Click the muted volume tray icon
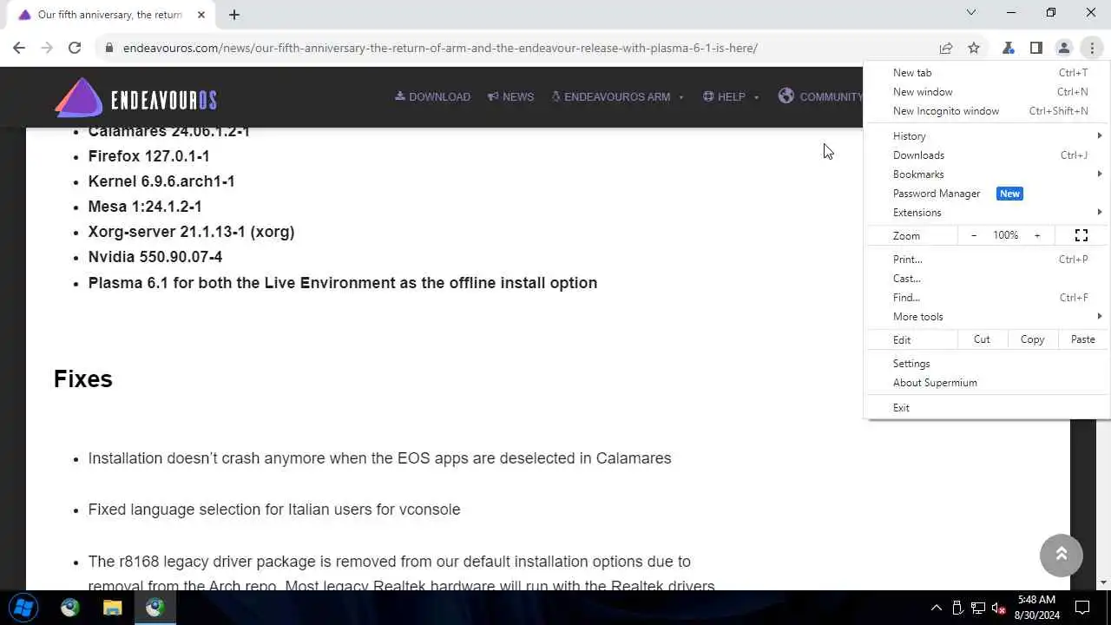1111x625 pixels. click(999, 608)
